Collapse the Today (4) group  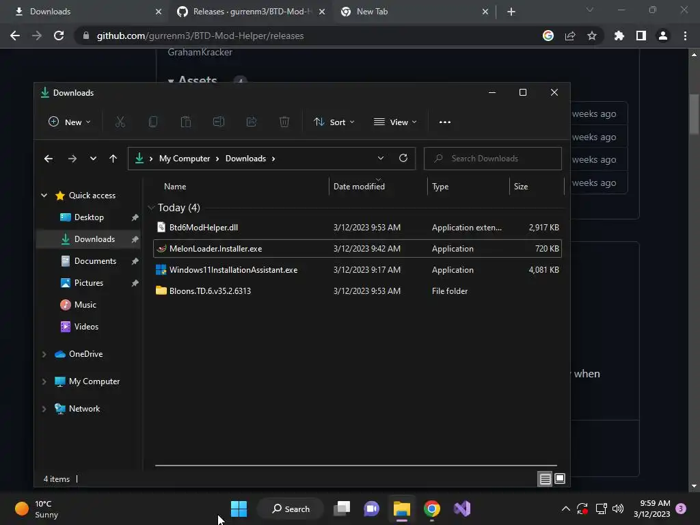pyautogui.click(x=151, y=208)
